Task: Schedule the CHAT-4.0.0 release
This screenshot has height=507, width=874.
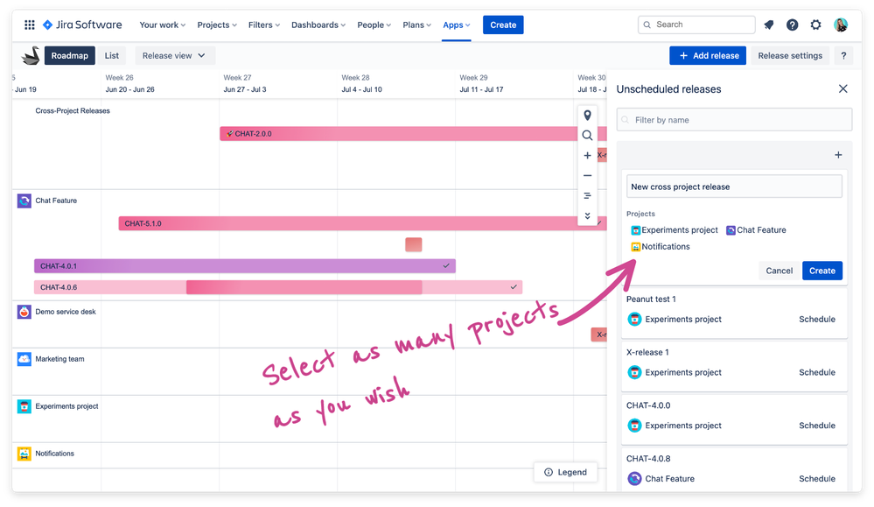Action: [x=816, y=426]
